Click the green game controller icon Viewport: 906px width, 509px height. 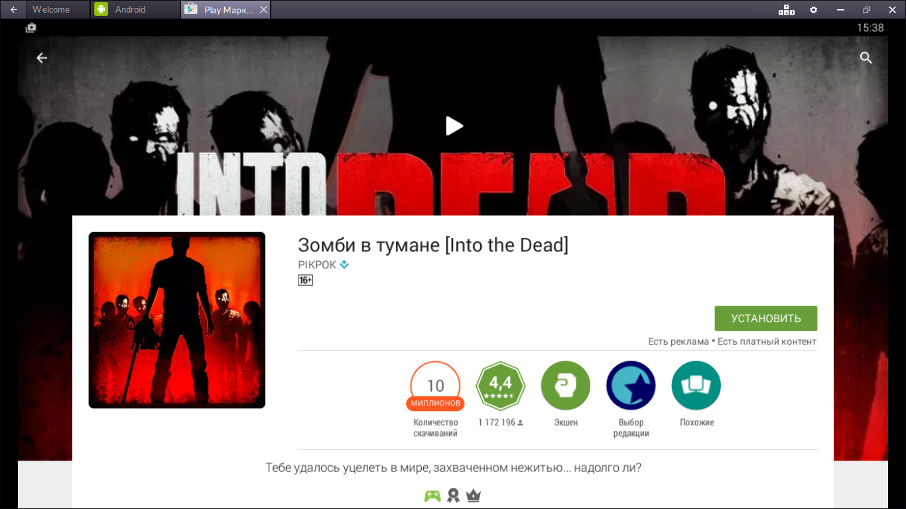pos(432,496)
